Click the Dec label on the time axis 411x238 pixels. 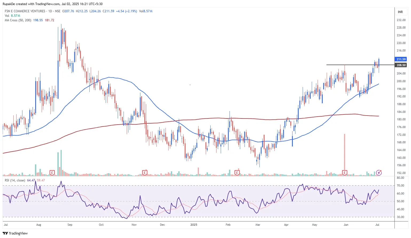click(162, 225)
